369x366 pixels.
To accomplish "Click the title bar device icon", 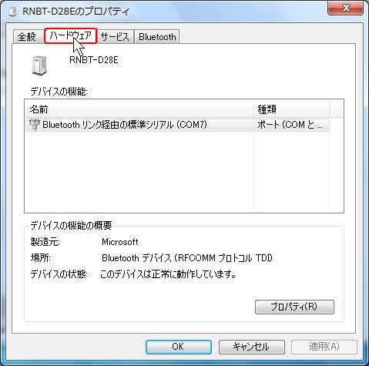I will (x=12, y=12).
